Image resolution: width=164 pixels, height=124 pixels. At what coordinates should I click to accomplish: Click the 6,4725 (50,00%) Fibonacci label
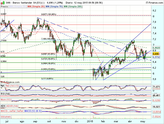(x=48, y=59)
